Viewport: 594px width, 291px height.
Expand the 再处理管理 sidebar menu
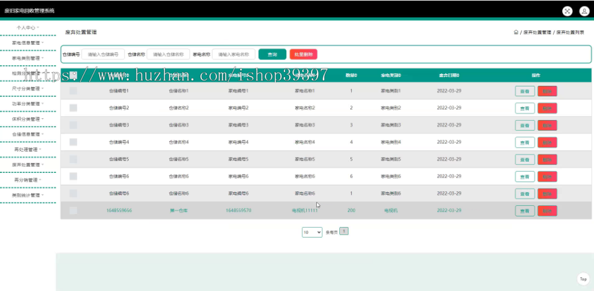[x=28, y=149]
